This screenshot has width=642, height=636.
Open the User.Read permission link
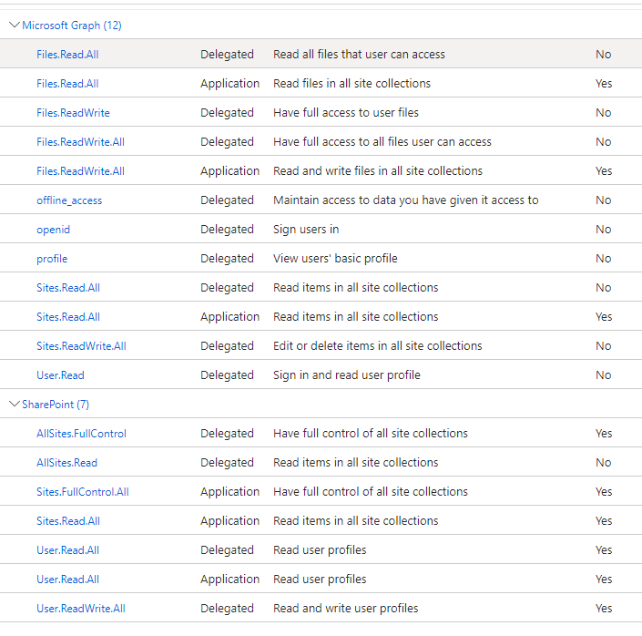[x=60, y=375]
